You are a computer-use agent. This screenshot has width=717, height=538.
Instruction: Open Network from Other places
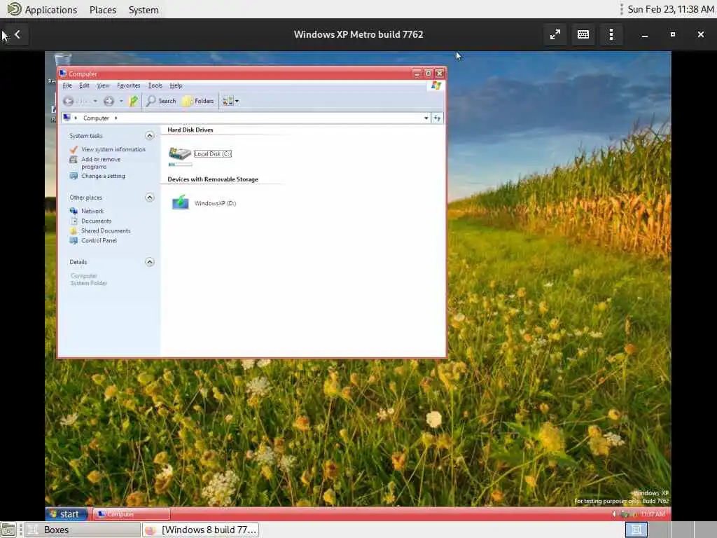point(92,211)
